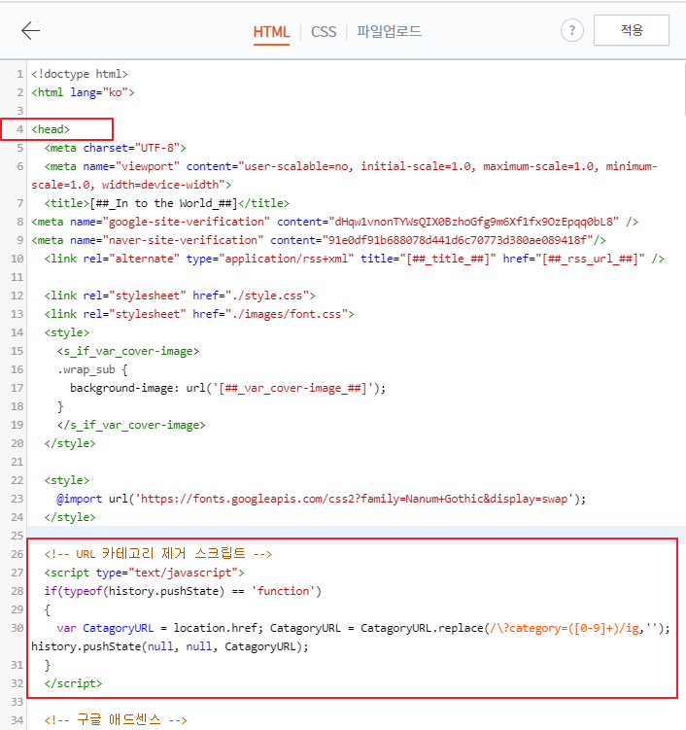Click the ./style.css stylesheet link line
The width and height of the screenshot is (686, 730).
[180, 295]
